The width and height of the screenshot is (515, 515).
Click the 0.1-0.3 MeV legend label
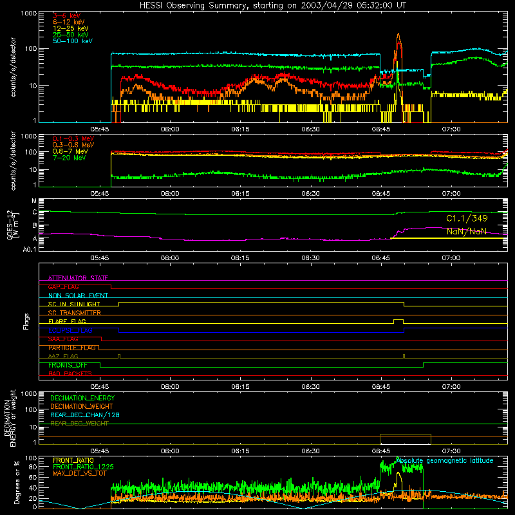73,138
